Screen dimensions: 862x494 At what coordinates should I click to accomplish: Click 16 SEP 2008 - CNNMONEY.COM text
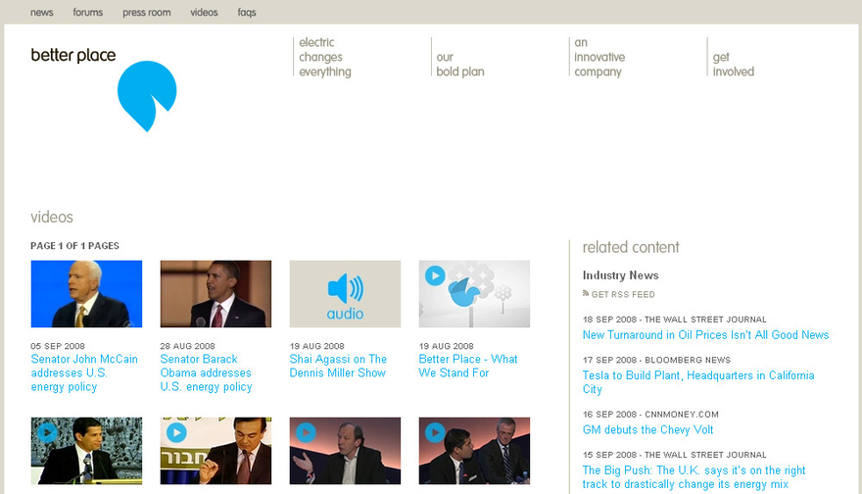pyautogui.click(x=650, y=415)
